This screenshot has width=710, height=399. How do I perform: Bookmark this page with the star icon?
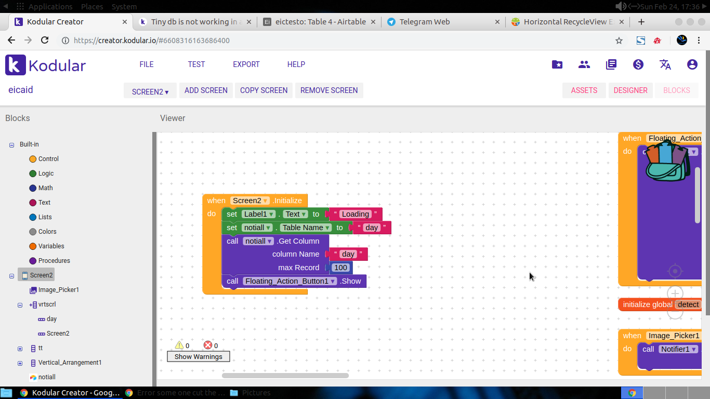[619, 41]
